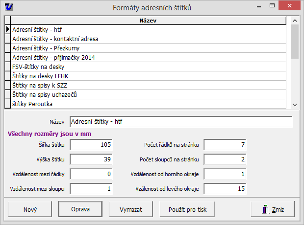The height and width of the screenshot is (225, 304).
Task: Select FSV-štítky na desky row
Action: point(147,67)
